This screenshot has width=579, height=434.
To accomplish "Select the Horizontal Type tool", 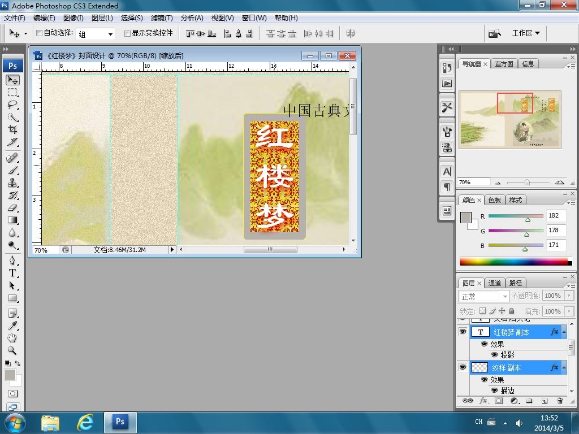I will [x=12, y=273].
